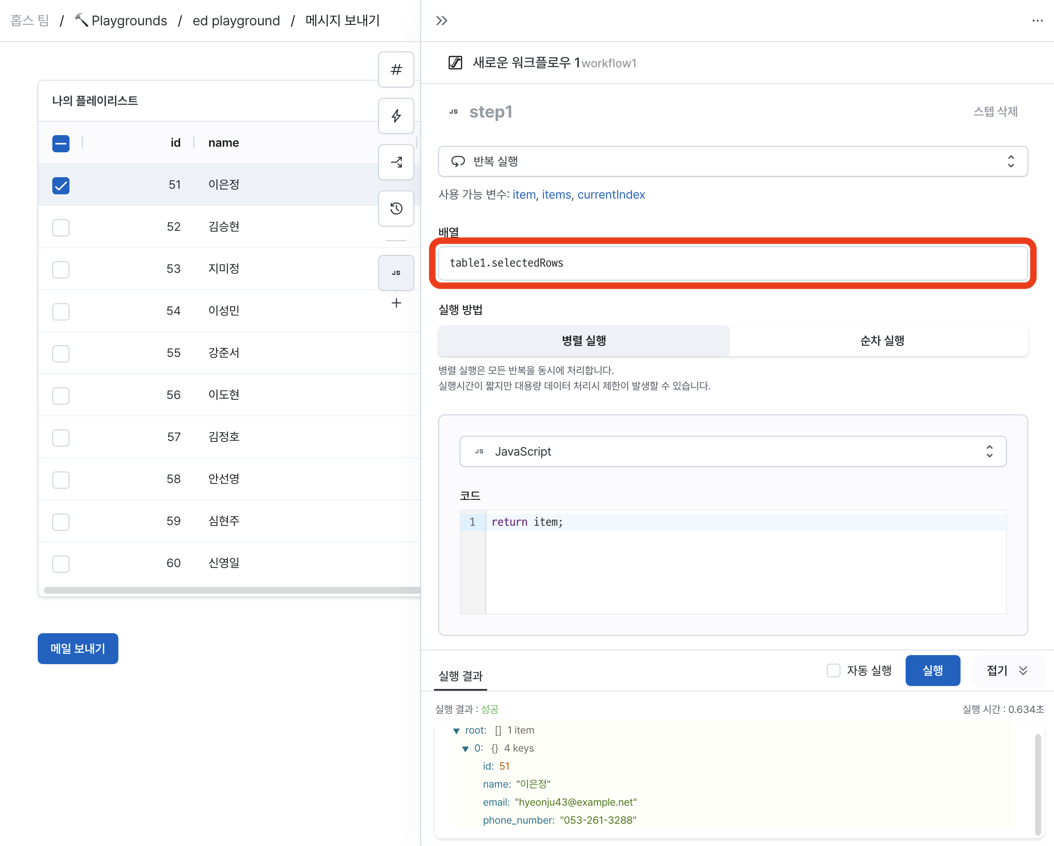Run the step with 실행 button
The width and height of the screenshot is (1054, 846).
[x=932, y=671]
